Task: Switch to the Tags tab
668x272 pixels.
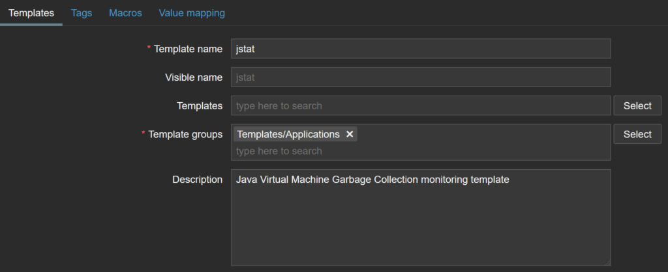Action: (82, 13)
